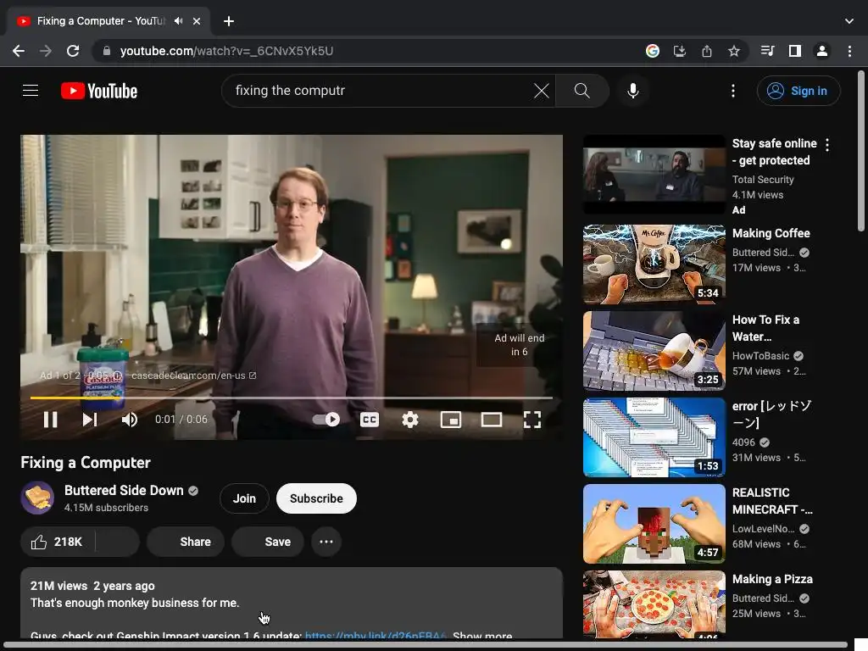This screenshot has height=651, width=868.
Task: Click the Total Security advertiser name
Action: [763, 180]
